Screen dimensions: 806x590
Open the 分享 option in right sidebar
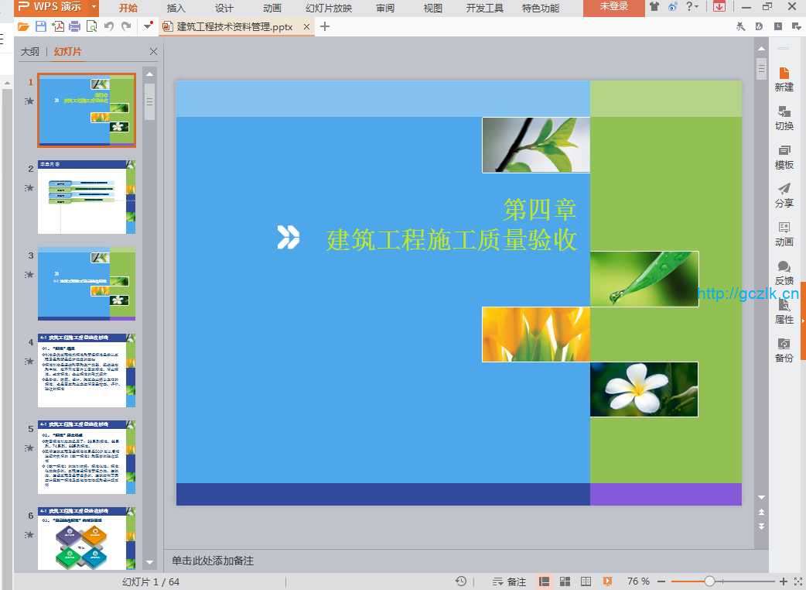coord(784,194)
